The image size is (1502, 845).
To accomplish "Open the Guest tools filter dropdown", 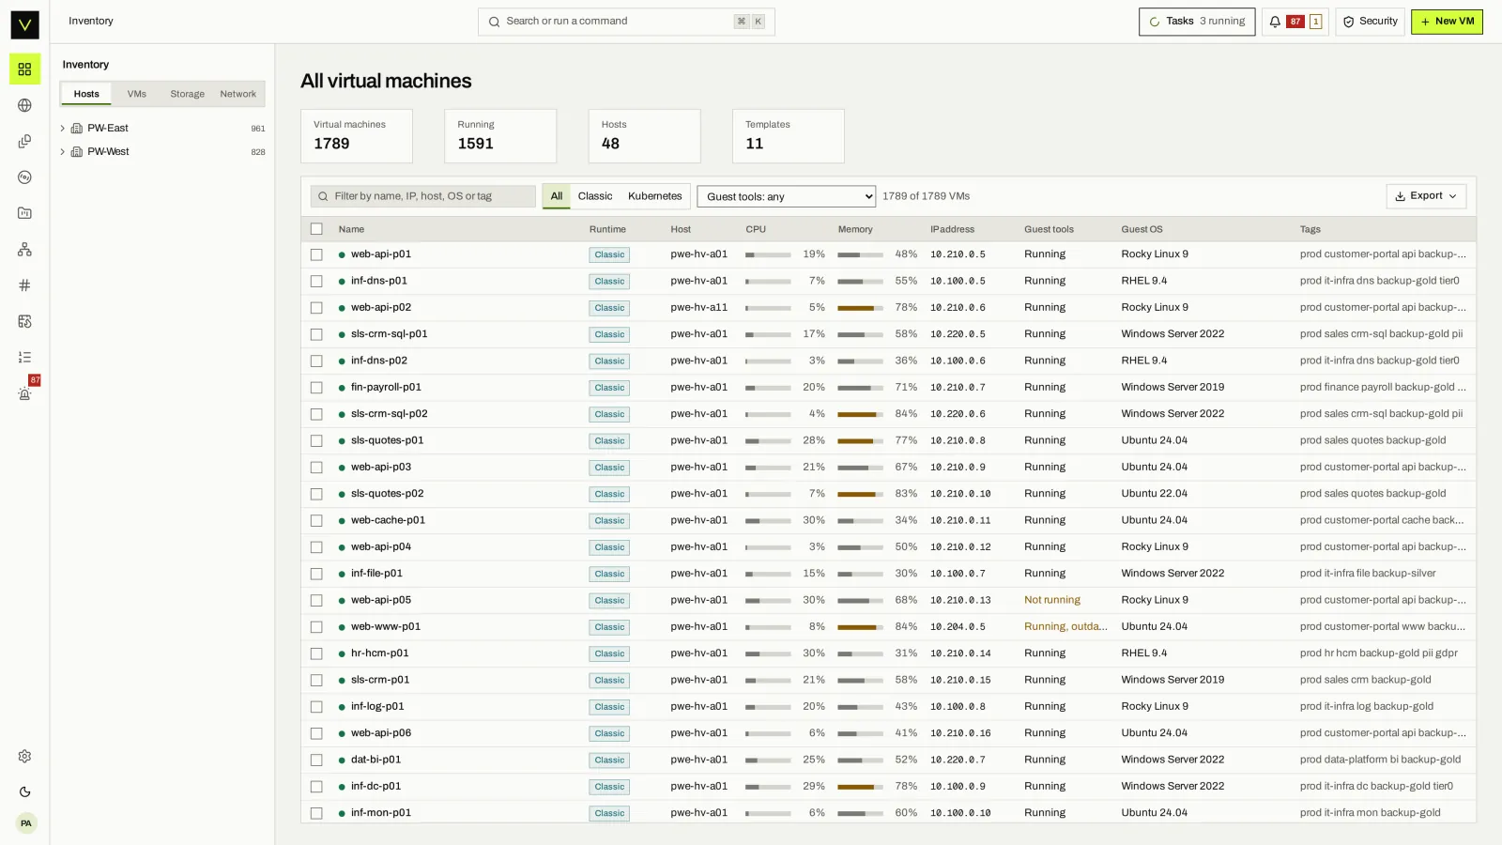I will coord(786,196).
